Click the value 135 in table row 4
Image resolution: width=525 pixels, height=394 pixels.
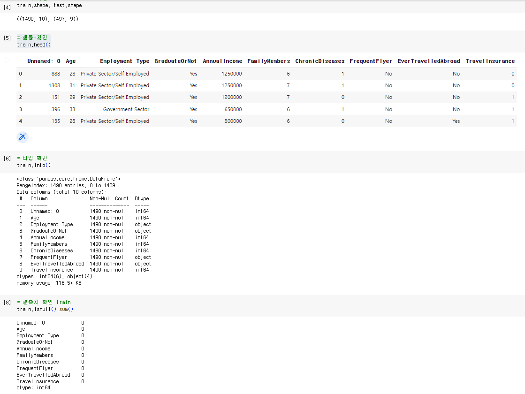56,121
